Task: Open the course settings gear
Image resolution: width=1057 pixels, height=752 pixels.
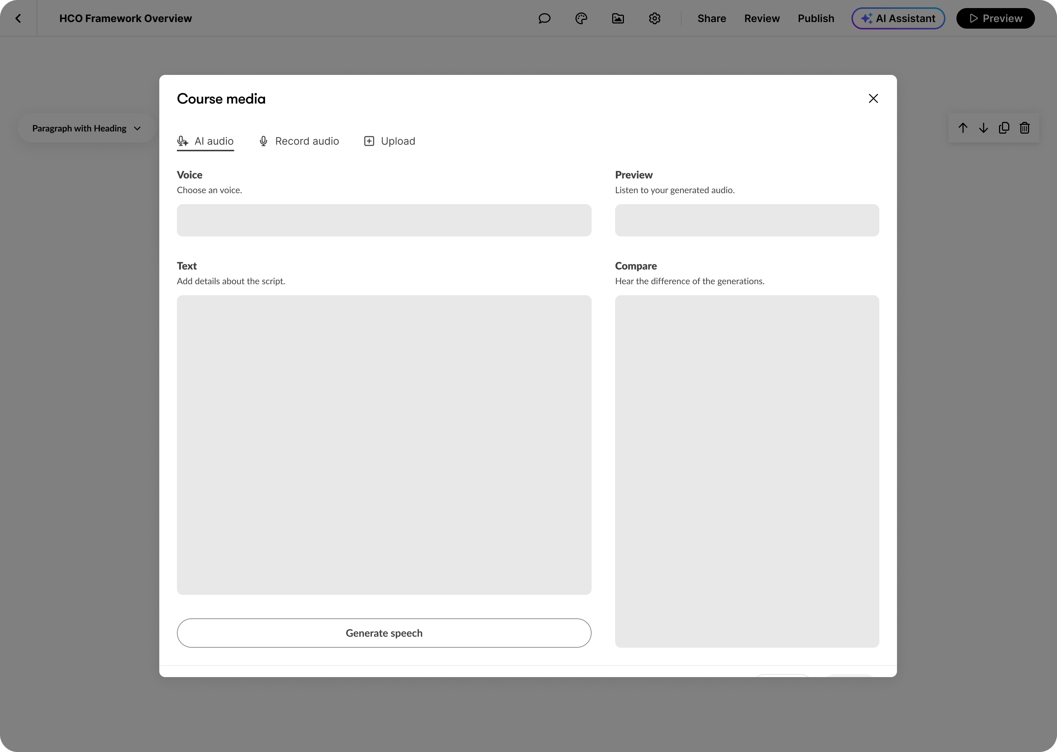Action: 654,18
